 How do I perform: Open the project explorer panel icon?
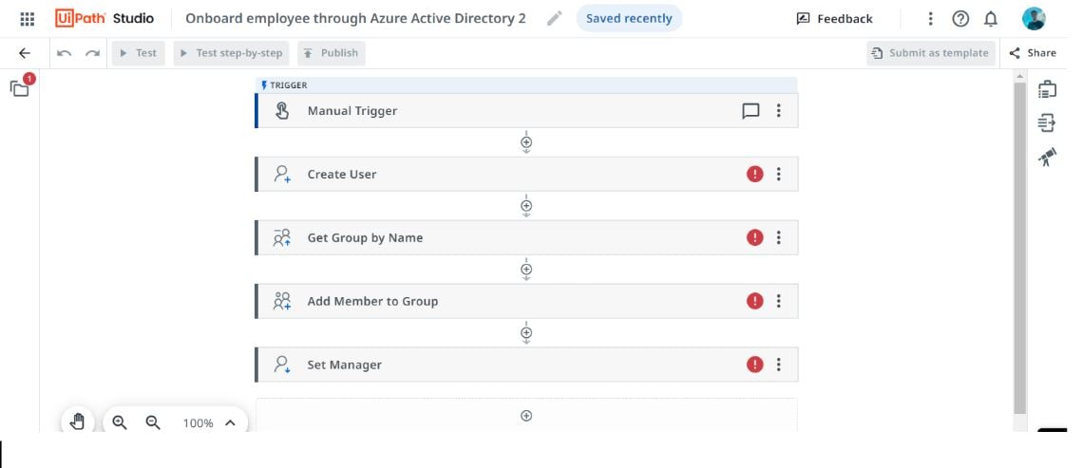19,88
